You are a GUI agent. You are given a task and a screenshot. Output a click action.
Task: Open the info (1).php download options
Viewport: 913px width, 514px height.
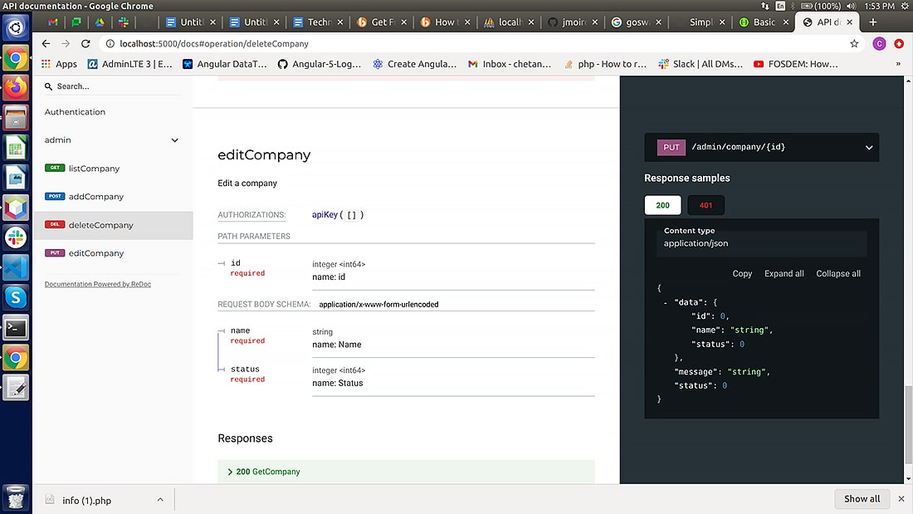160,499
